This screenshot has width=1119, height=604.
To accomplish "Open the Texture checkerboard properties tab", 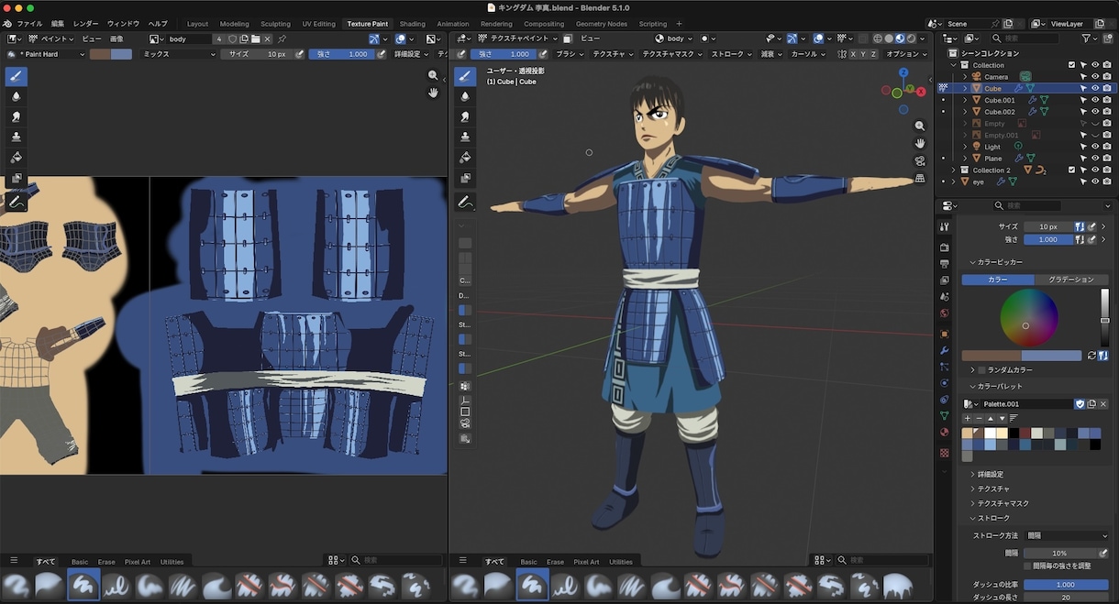I will (x=944, y=453).
